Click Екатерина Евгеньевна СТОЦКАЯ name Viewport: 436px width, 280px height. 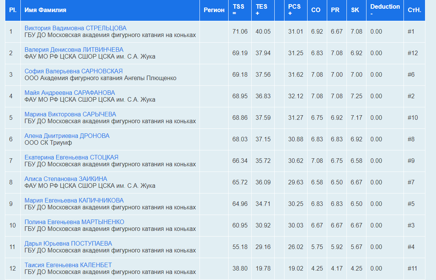(71, 158)
